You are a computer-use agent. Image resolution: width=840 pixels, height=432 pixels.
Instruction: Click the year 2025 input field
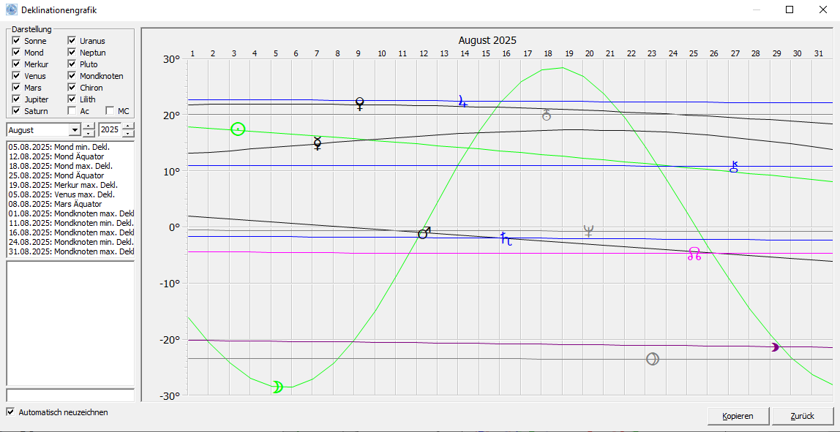tap(110, 130)
